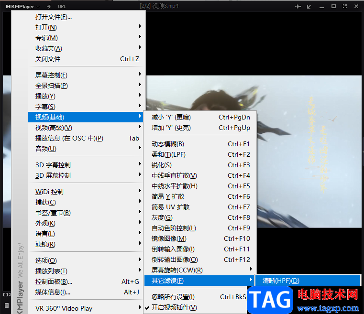Maximize the KMPlayer window
Image resolution: width=364 pixels, height=314 pixels.
tap(333, 7)
